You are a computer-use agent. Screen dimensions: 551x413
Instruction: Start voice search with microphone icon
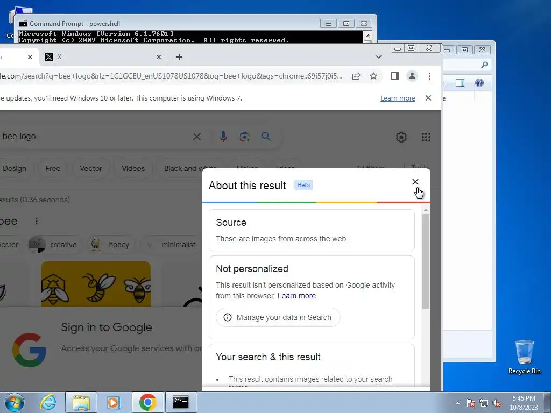click(x=223, y=136)
